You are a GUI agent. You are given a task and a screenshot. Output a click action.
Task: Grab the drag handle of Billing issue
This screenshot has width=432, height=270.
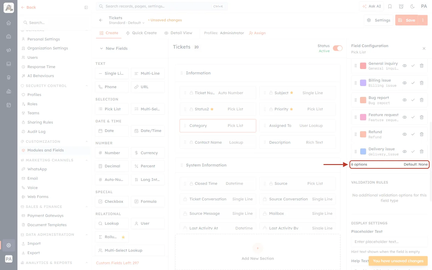356,83
